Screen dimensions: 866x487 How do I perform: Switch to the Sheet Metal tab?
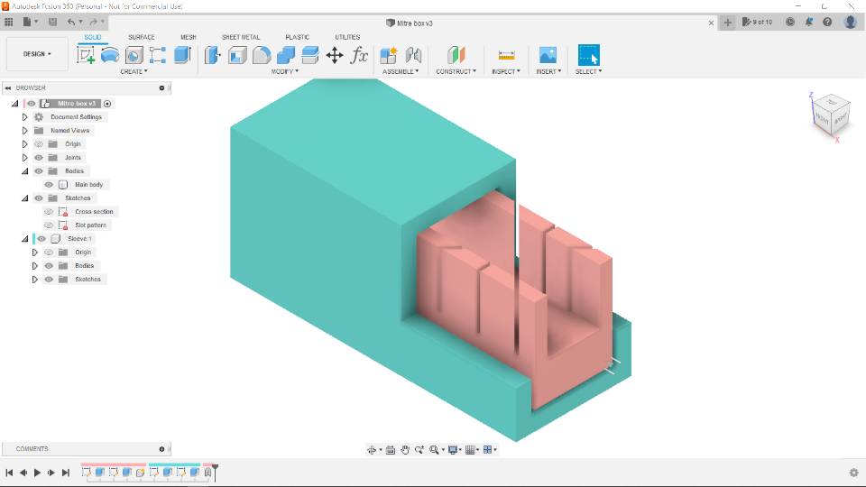click(x=241, y=37)
